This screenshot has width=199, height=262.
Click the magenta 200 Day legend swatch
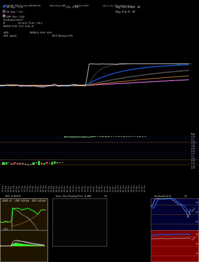pyautogui.click(x=4, y=16)
